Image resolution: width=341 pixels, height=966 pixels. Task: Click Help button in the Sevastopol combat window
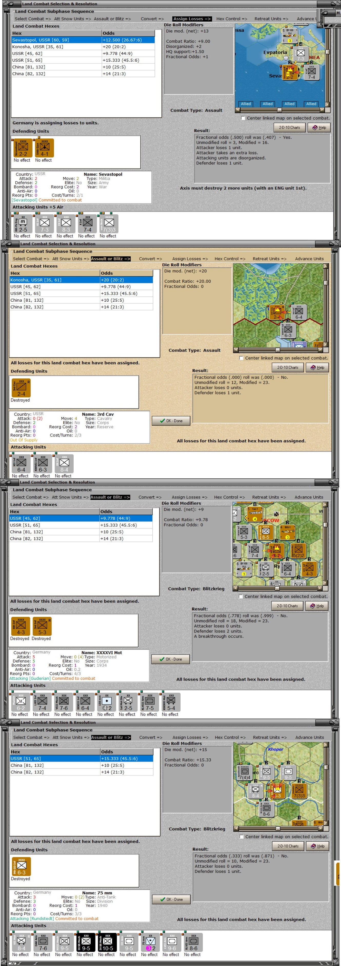319,127
